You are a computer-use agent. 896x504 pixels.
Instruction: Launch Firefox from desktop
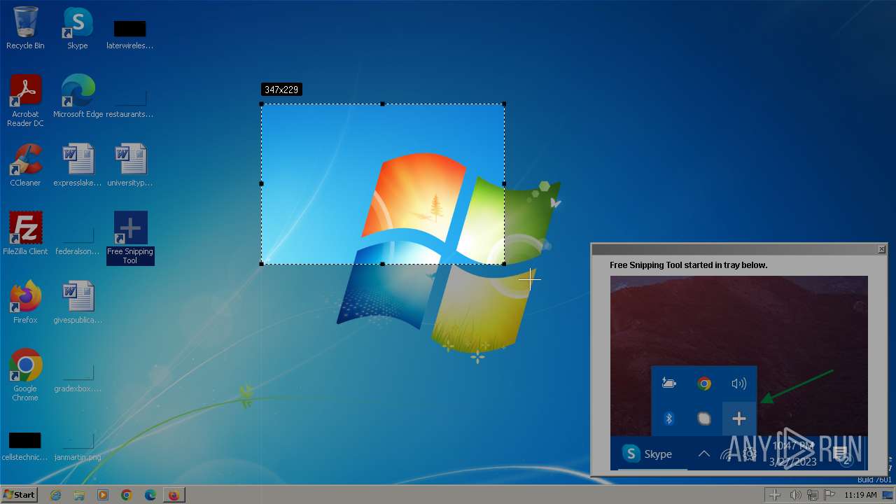tap(25, 302)
